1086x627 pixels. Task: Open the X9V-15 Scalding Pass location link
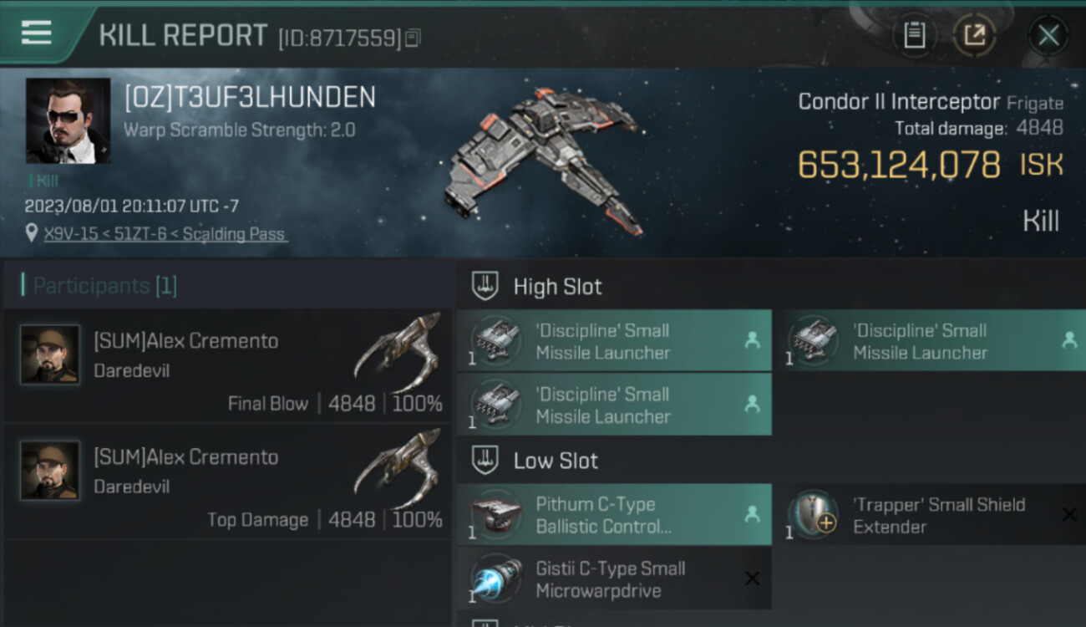[164, 234]
